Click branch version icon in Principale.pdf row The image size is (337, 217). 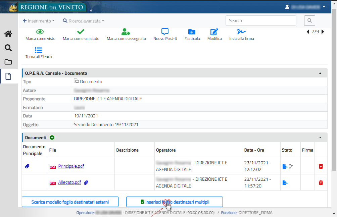291,166
